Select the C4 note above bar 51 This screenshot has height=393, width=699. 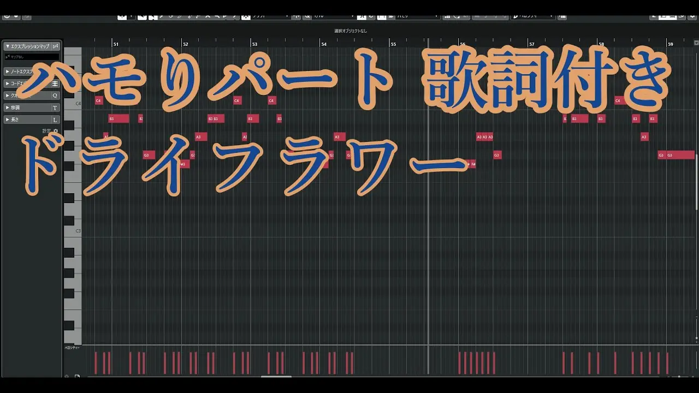tap(98, 100)
